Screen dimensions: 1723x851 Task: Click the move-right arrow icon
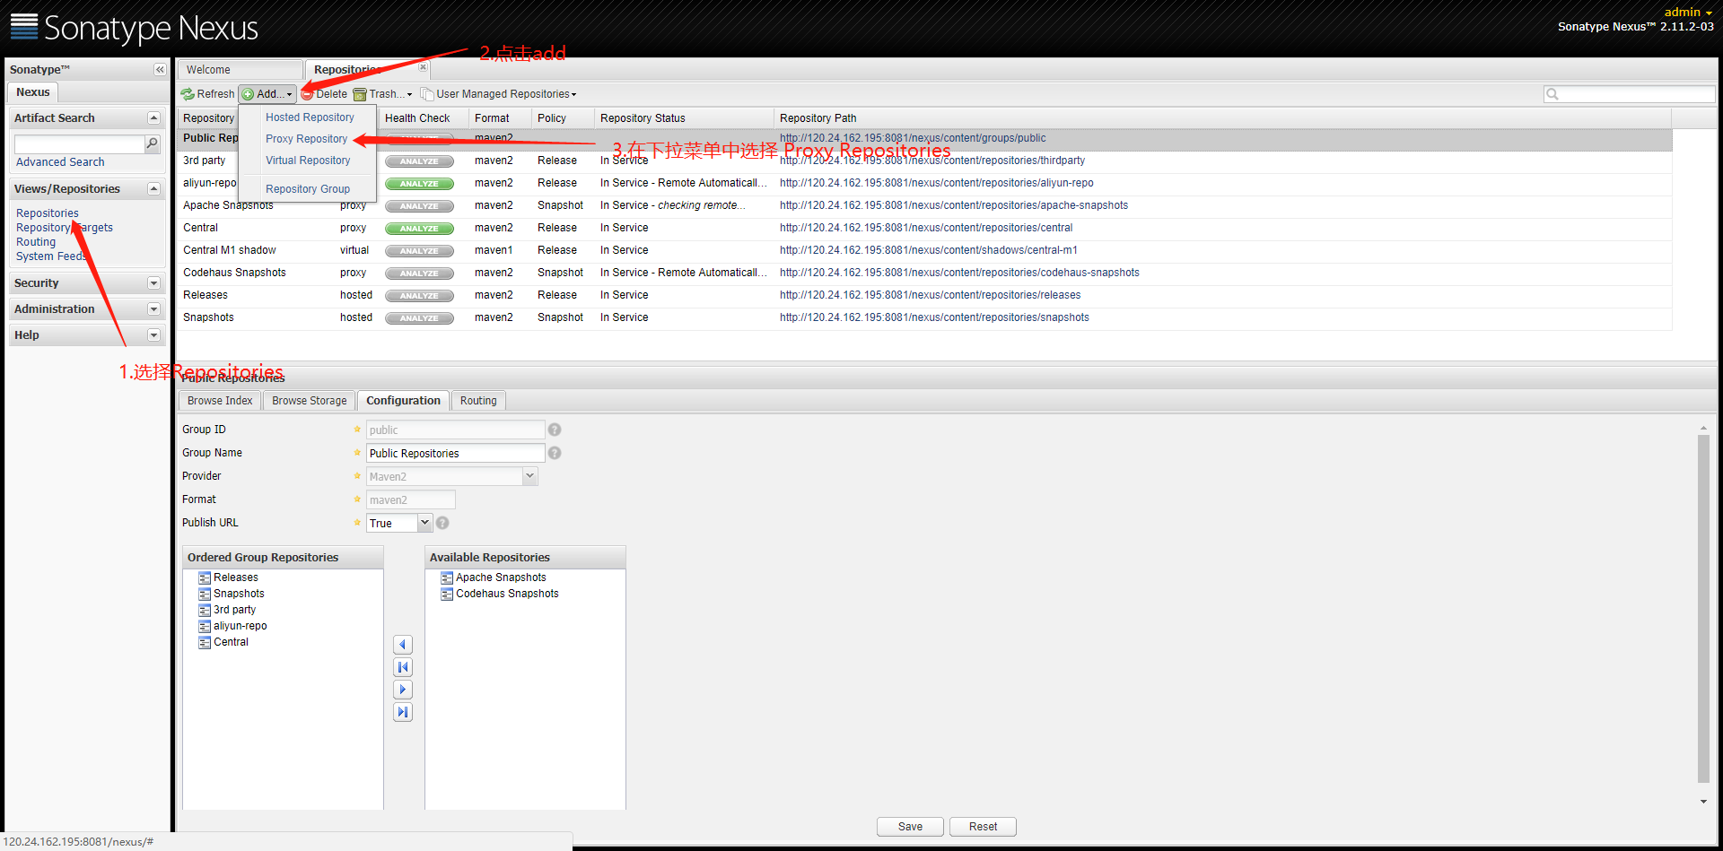pyautogui.click(x=403, y=690)
